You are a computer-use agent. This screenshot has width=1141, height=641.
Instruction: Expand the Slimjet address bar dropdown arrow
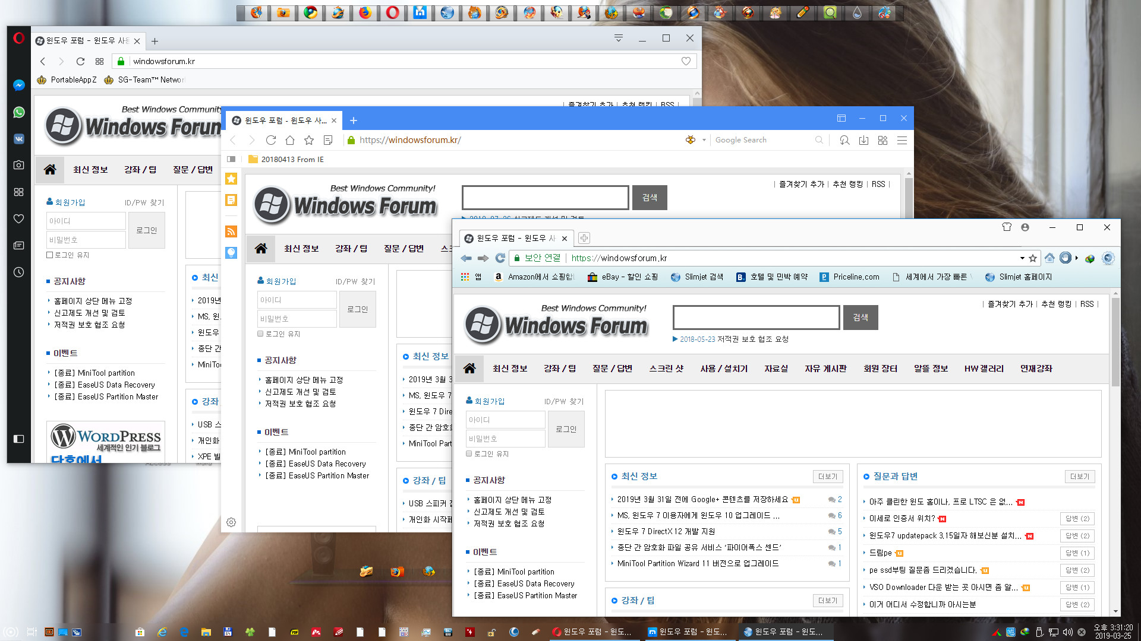(1022, 258)
